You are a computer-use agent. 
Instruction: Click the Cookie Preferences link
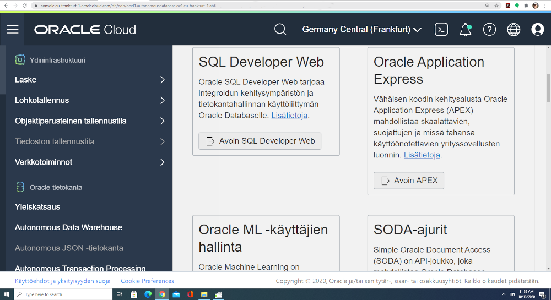click(147, 281)
